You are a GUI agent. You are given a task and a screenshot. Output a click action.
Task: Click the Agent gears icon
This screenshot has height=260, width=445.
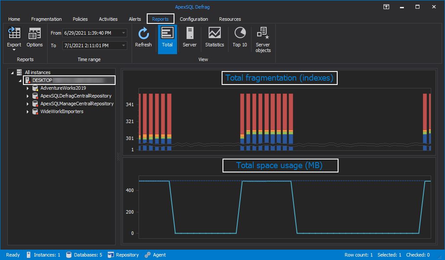148,255
